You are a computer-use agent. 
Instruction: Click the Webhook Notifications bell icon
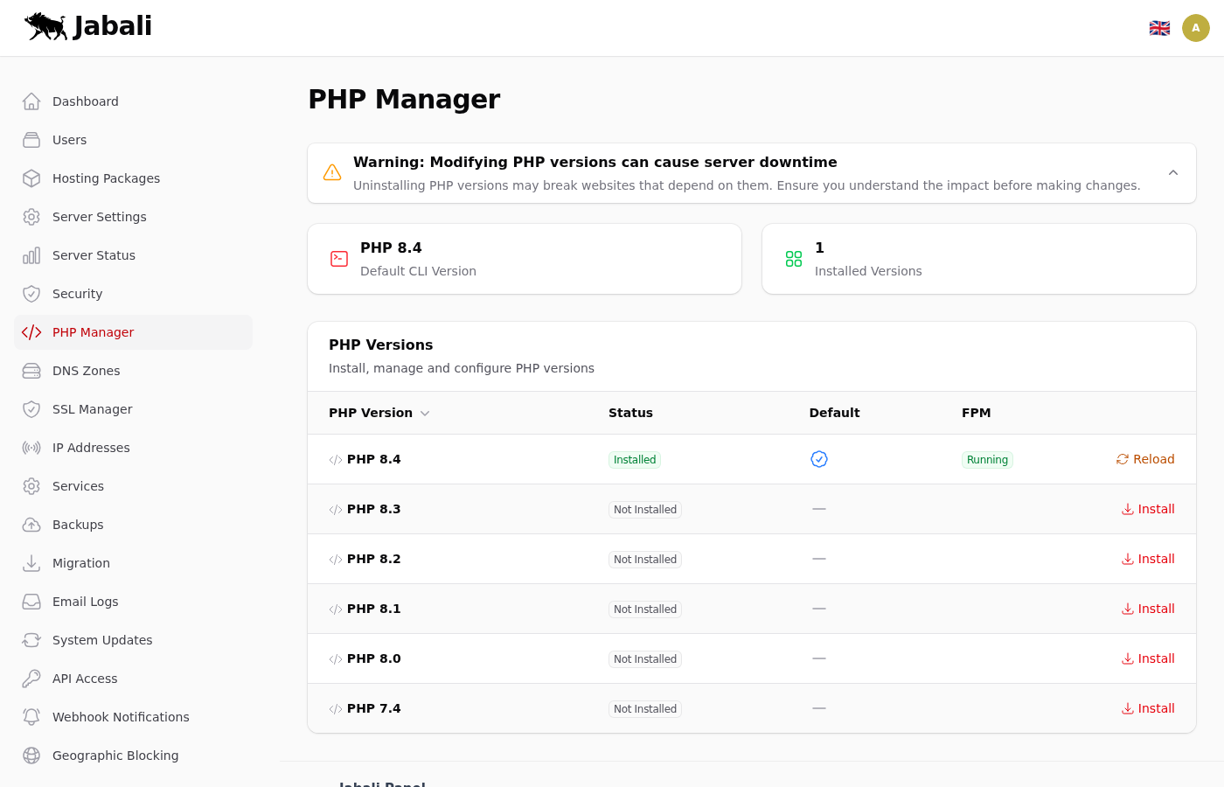tap(31, 717)
